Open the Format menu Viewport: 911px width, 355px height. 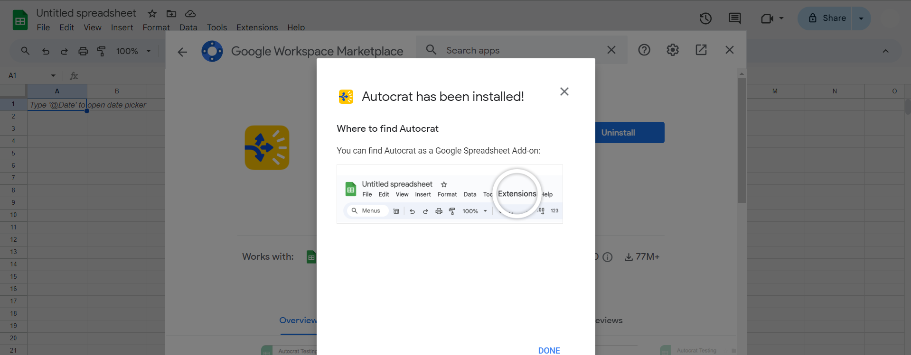point(156,27)
